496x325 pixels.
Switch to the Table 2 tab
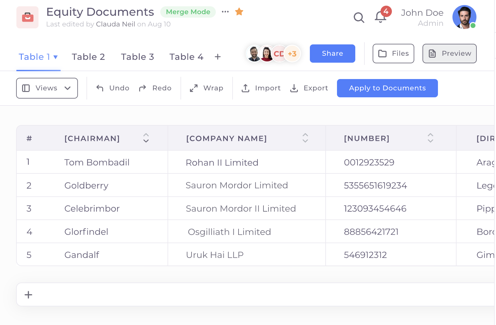click(88, 57)
